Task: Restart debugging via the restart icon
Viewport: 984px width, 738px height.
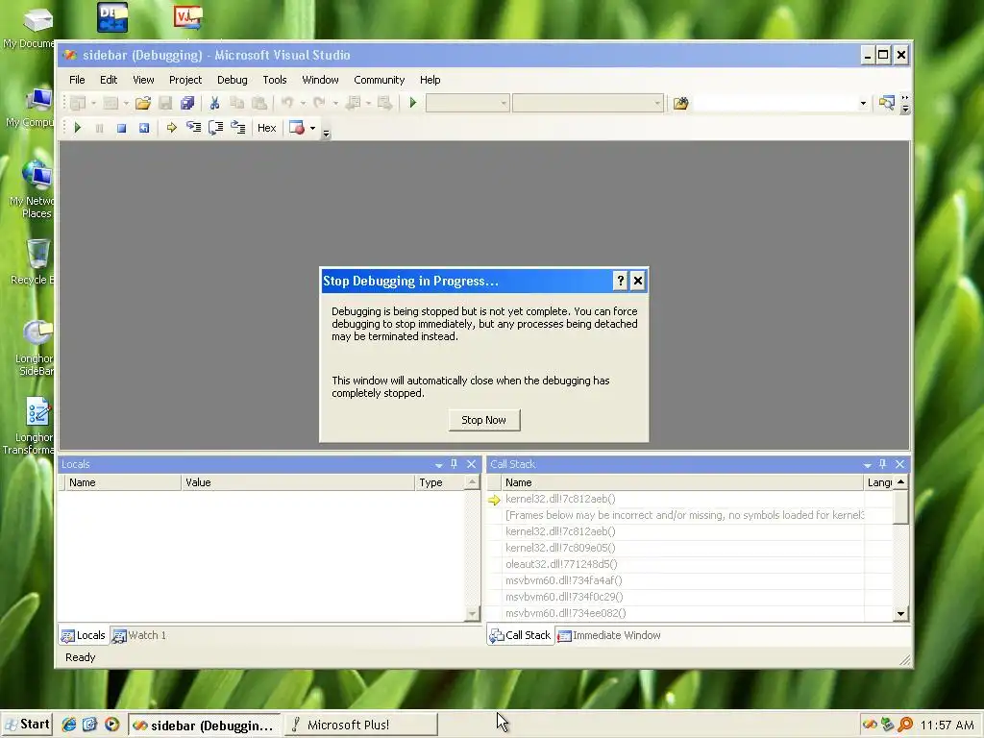Action: 144,128
